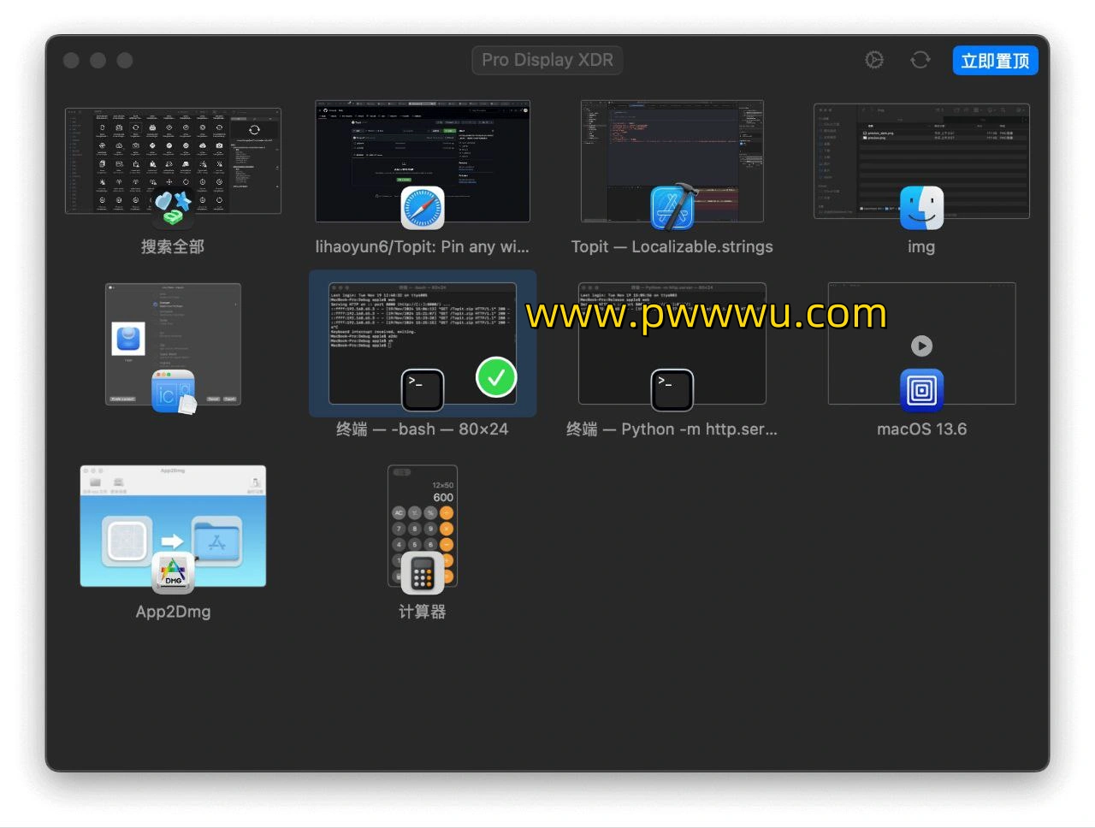Click the Safari compass icon
Screen dimensions: 1095x828
[423, 209]
